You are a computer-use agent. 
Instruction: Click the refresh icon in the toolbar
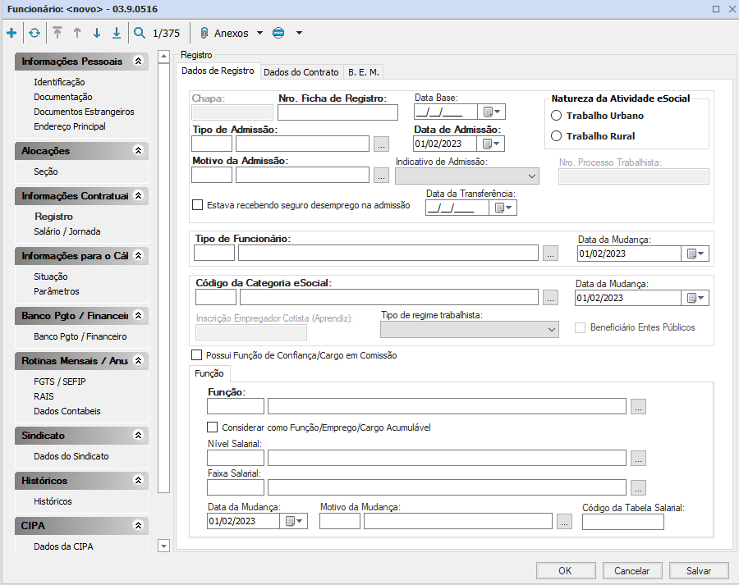point(34,34)
